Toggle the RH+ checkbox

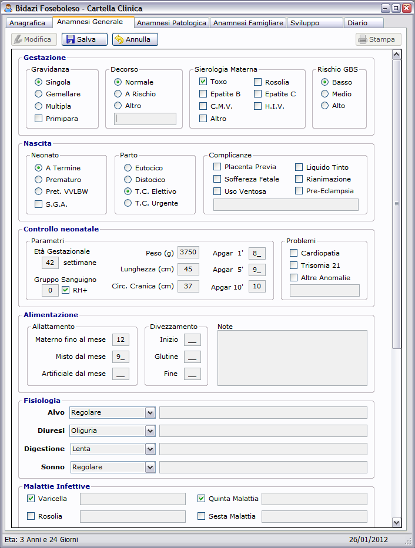point(65,290)
